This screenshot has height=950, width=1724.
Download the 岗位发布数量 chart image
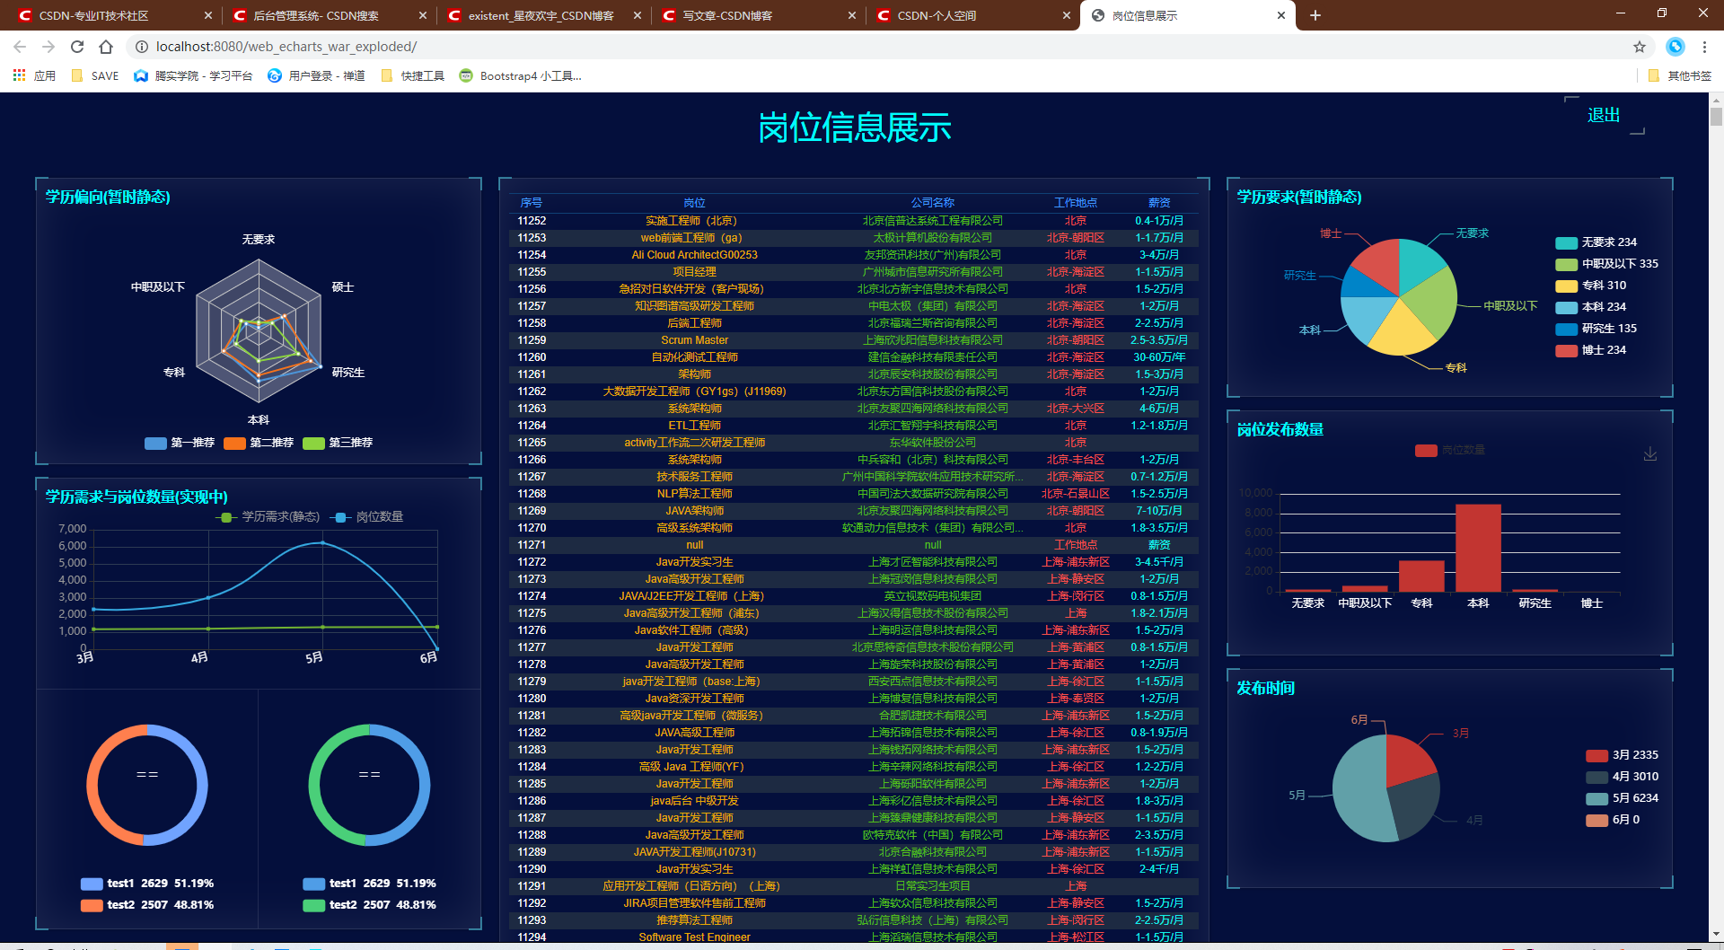(1650, 454)
